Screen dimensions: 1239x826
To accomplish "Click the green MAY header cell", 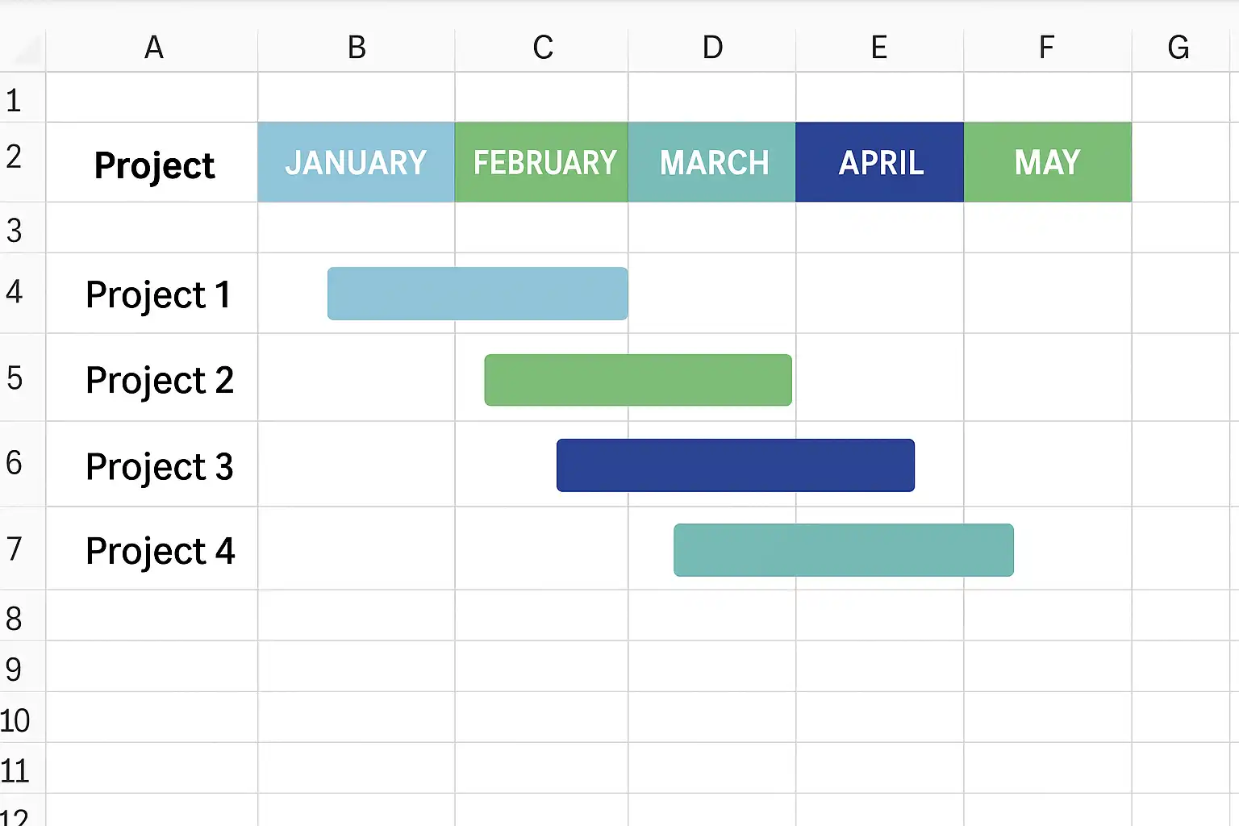I will click(1048, 162).
